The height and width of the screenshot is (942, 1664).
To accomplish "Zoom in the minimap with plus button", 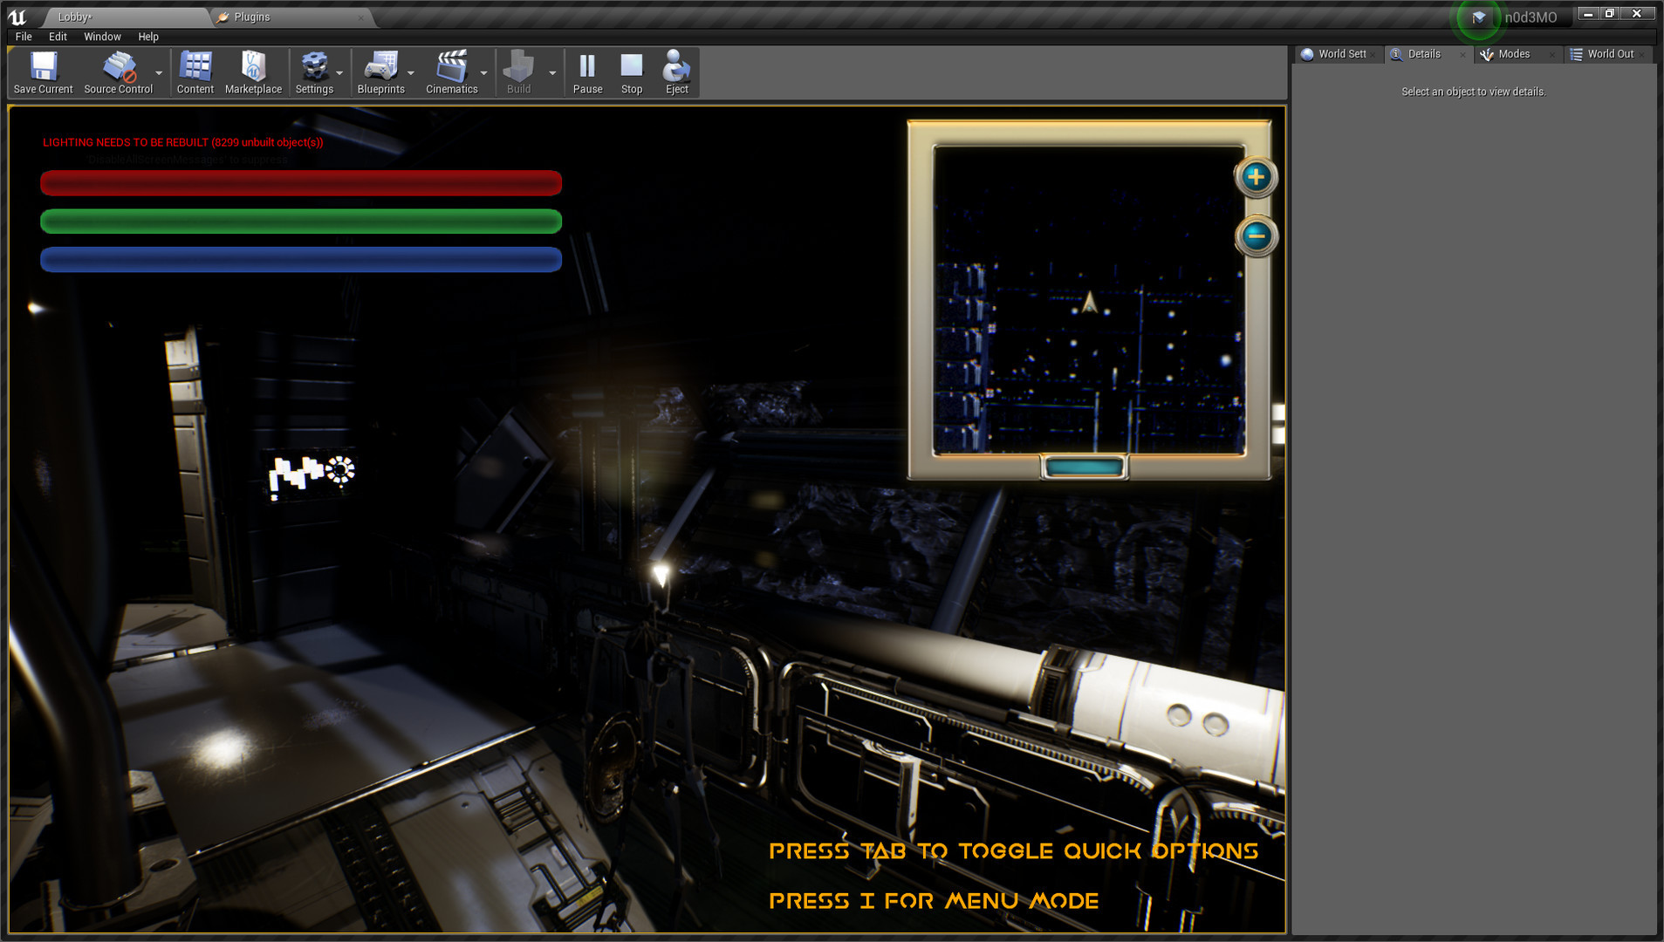I will pos(1256,177).
